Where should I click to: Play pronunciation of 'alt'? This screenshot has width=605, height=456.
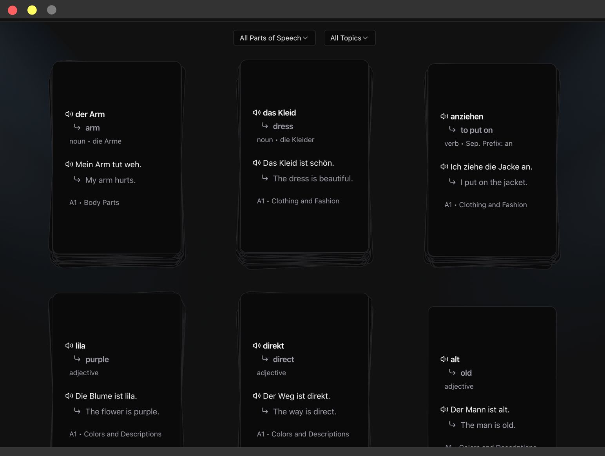point(444,359)
